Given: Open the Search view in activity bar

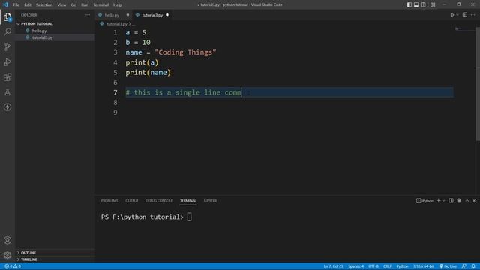Looking at the screenshot, I should 7,31.
